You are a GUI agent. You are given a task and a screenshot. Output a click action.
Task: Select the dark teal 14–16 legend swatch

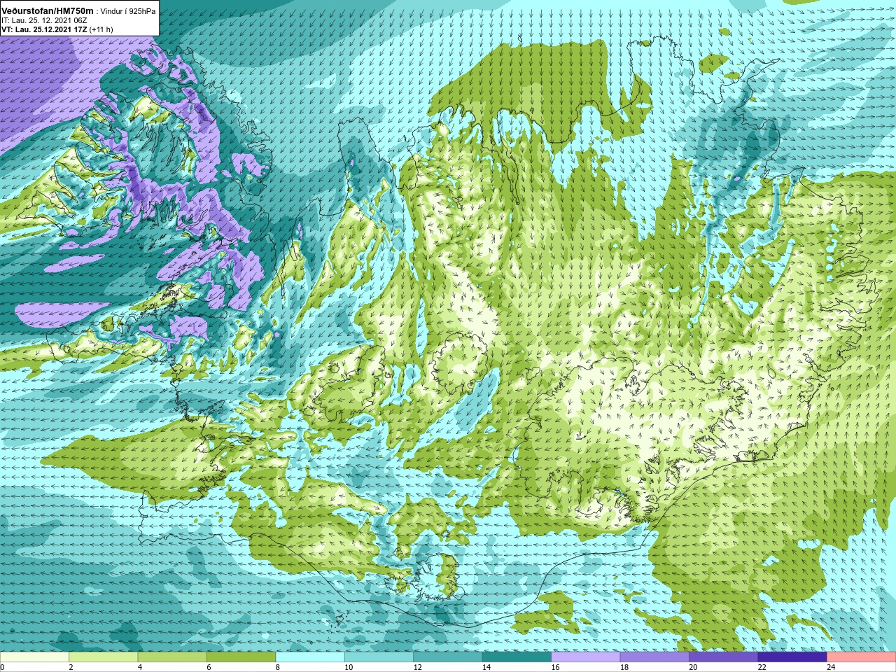pos(517,657)
